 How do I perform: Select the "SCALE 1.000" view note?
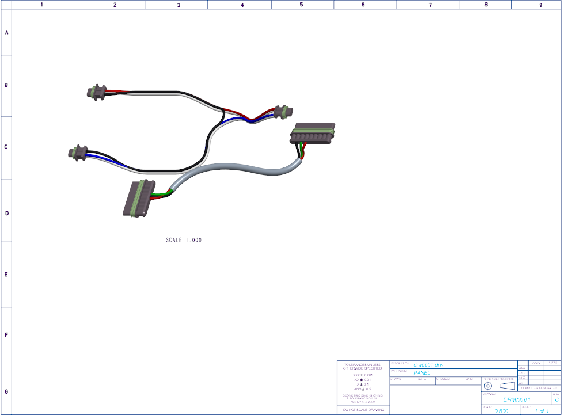click(184, 240)
